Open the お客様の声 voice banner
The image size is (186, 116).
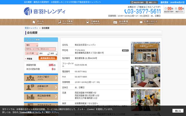pyautogui.click(x=41, y=87)
